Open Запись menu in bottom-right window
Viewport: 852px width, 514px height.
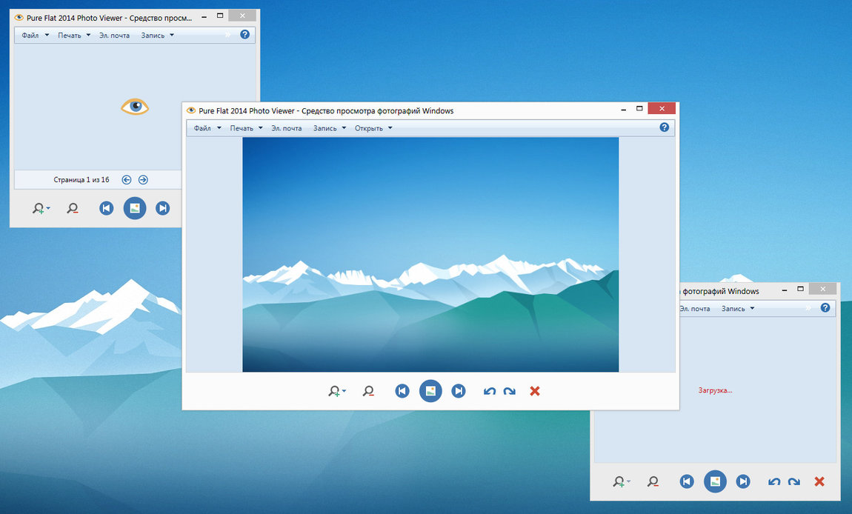point(733,309)
